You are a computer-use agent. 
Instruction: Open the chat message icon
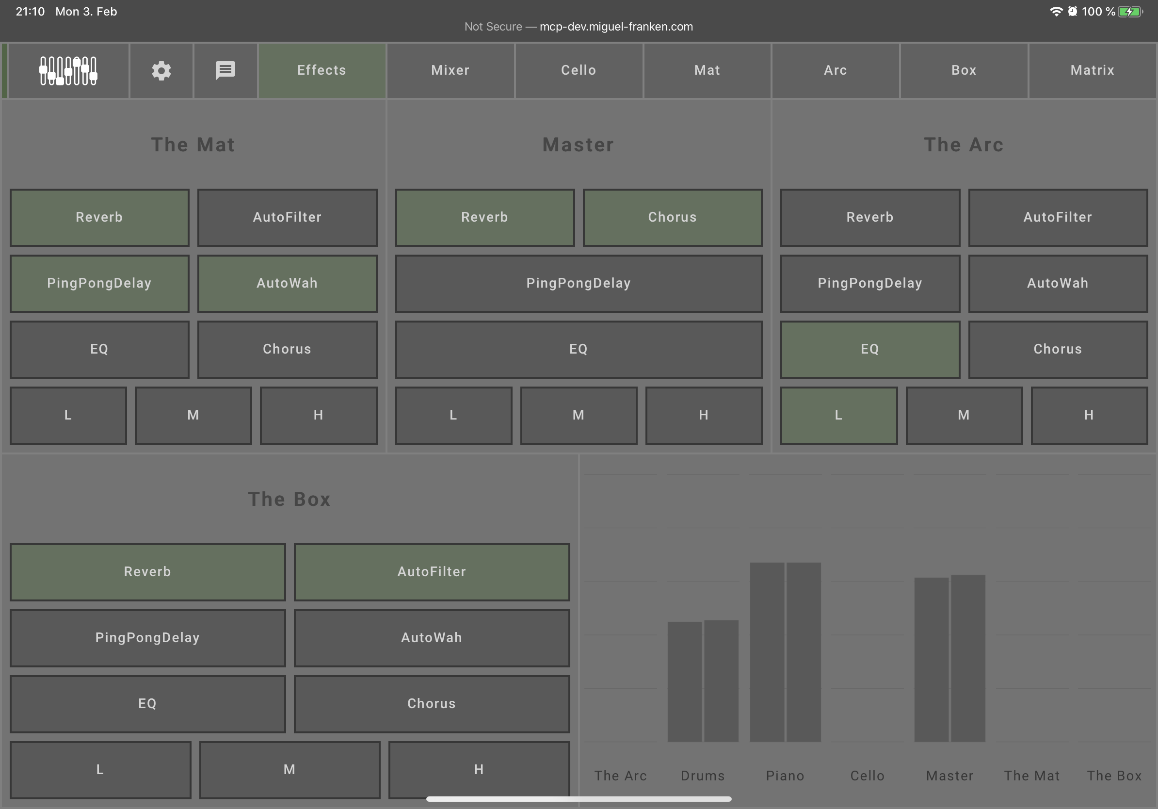click(x=225, y=70)
